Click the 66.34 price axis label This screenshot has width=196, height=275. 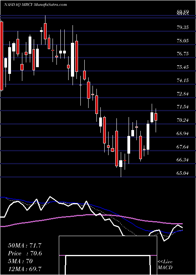pos(183,160)
